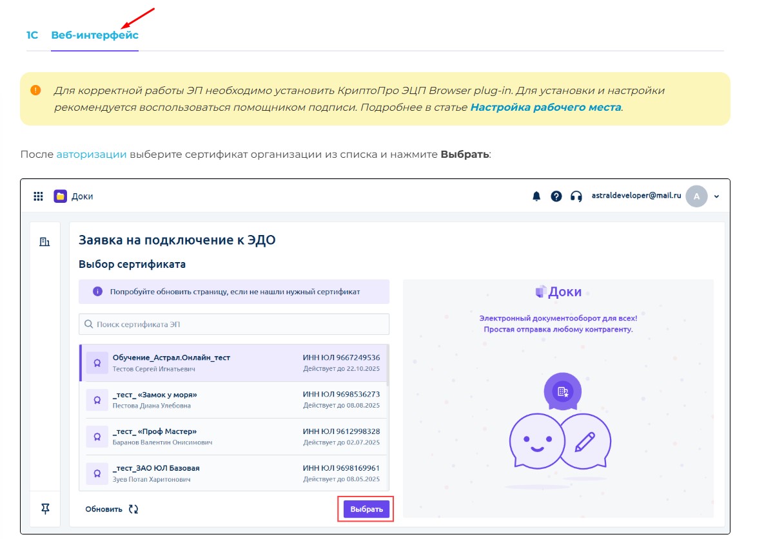Click the user avatar letter A
This screenshot has height=539, width=764.
697,196
